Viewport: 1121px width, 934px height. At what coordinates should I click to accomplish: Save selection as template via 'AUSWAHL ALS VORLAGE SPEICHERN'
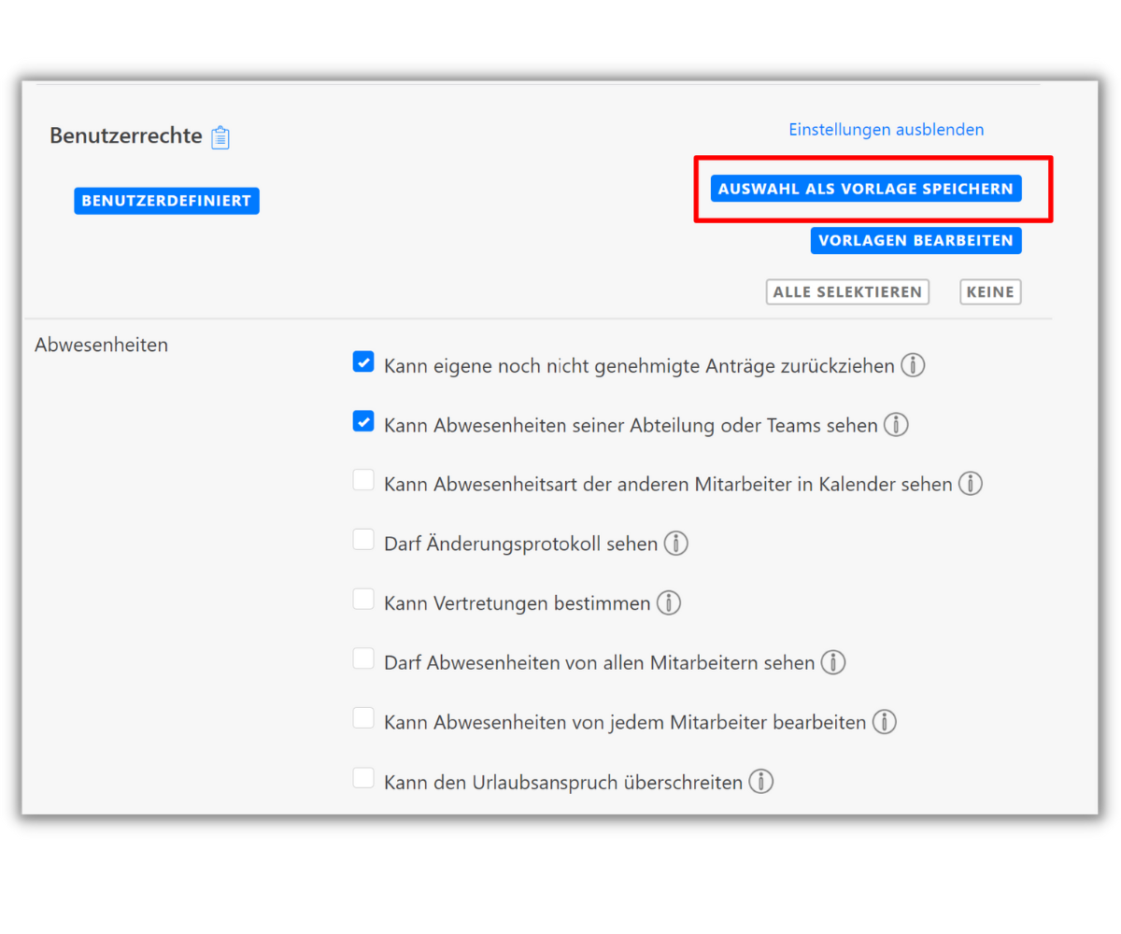click(865, 188)
